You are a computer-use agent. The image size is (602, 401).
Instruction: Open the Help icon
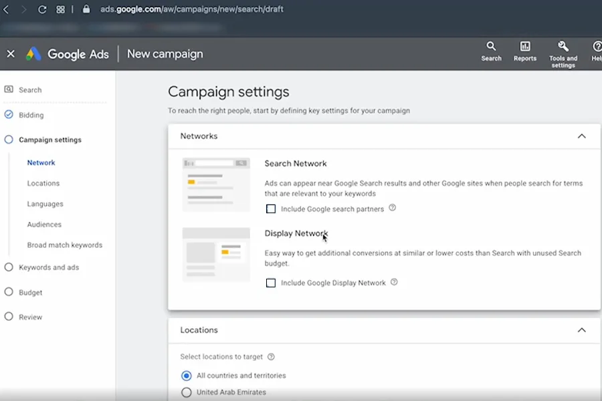[x=596, y=52]
